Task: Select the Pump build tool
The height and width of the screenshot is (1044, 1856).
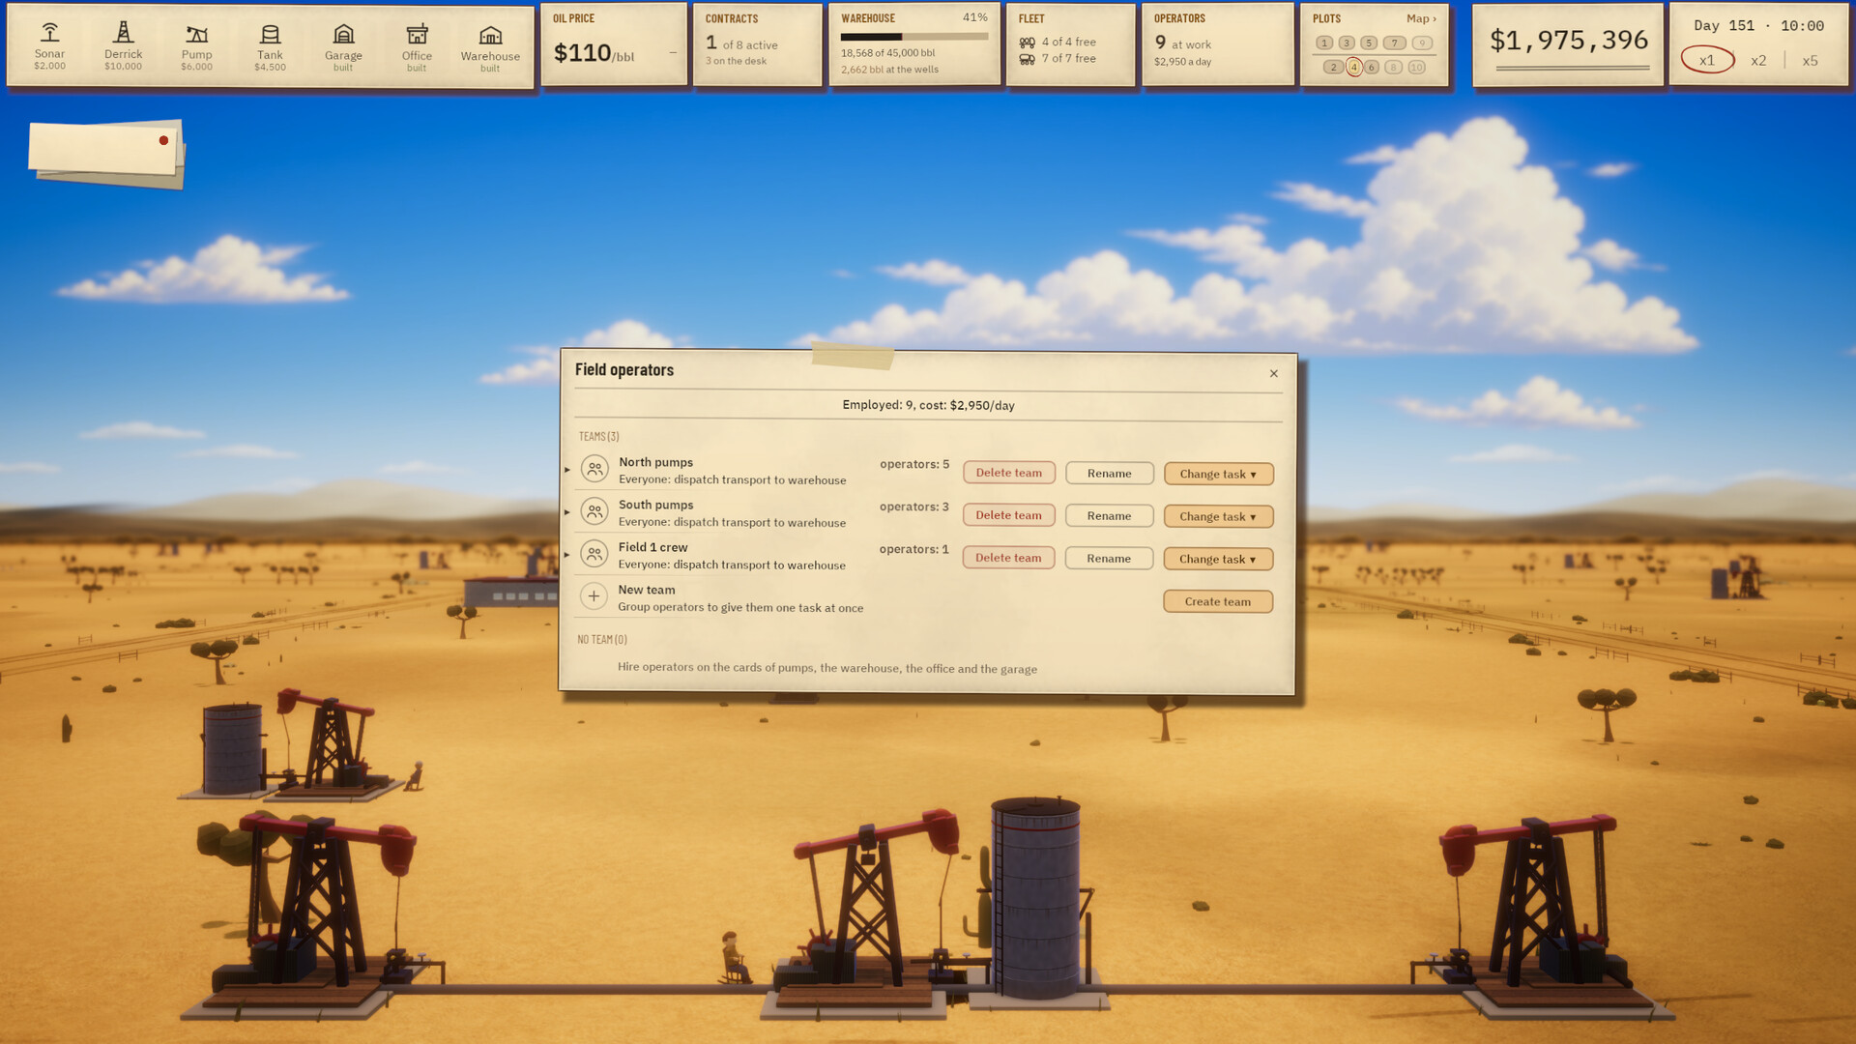Action: tap(196, 45)
